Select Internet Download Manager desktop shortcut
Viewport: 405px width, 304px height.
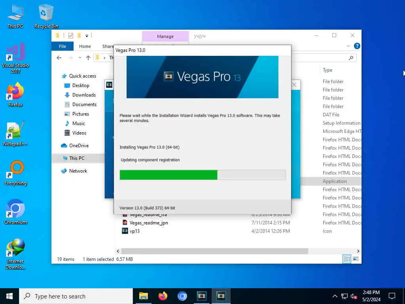pyautogui.click(x=15, y=254)
